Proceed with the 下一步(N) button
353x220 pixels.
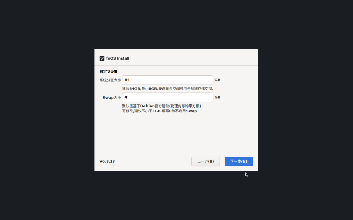tap(239, 162)
